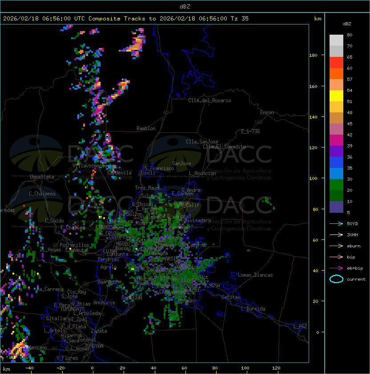The image size is (370, 374).
Task: Click the '180' mark on vertical km axis
Action: click(x=313, y=56)
